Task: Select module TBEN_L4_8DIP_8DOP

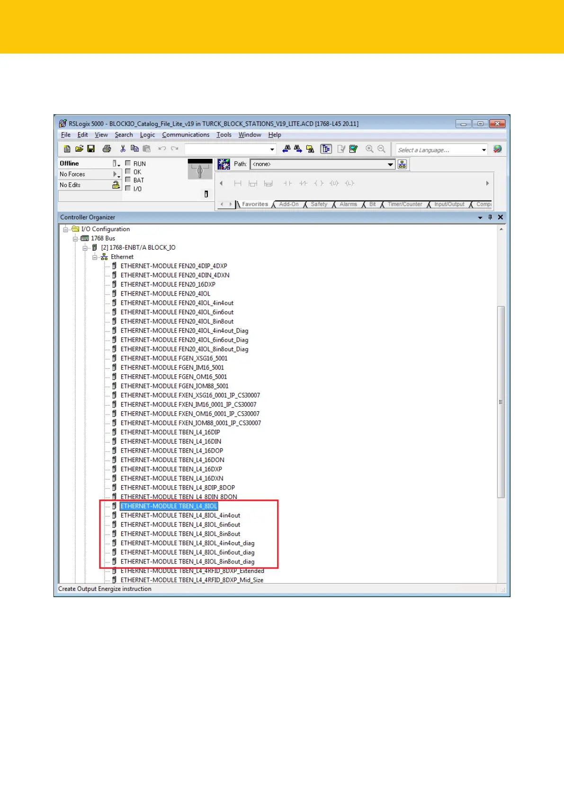Action: point(178,488)
